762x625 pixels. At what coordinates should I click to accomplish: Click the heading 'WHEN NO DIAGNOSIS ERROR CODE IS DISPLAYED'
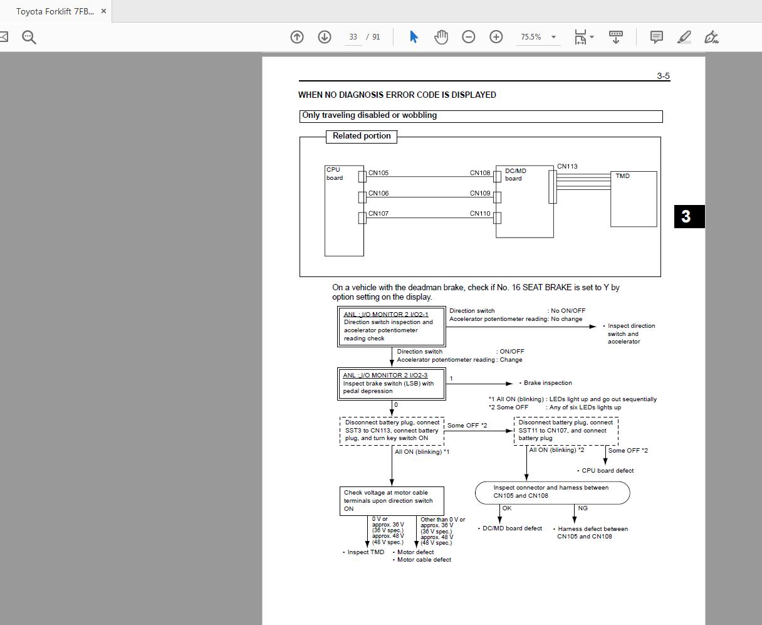click(x=397, y=95)
